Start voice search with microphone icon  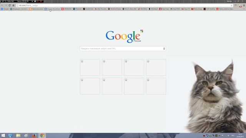164,49
